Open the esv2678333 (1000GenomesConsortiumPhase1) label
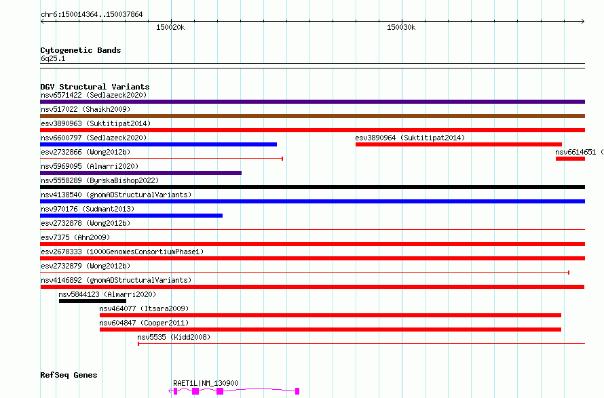Screen dimensions: 604x398 click(122, 252)
